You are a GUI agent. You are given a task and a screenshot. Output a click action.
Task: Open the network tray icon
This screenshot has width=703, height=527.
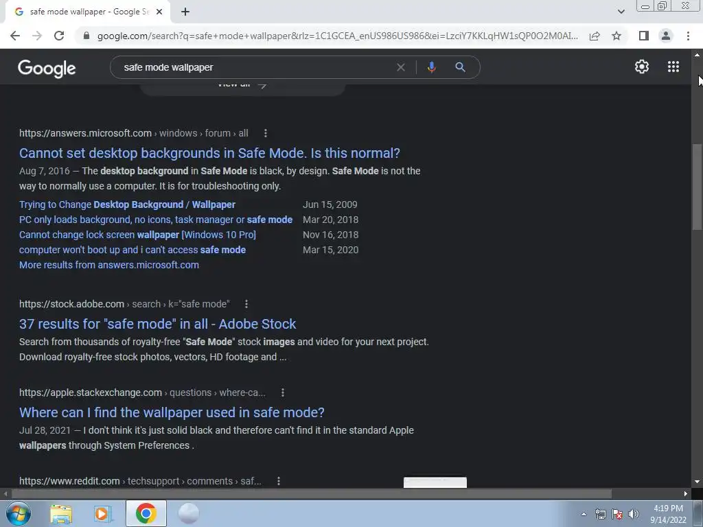(x=600, y=514)
